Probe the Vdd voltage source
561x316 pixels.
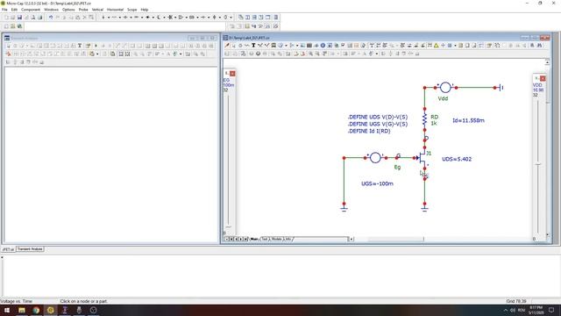tap(445, 88)
